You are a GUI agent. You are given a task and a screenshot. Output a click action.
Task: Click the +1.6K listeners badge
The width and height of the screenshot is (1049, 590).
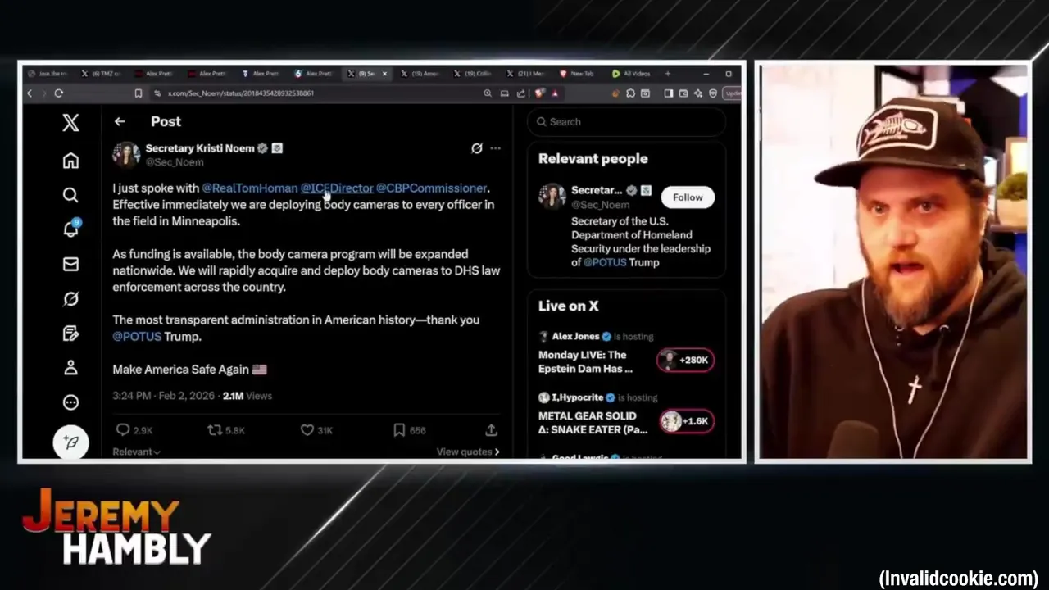click(686, 421)
